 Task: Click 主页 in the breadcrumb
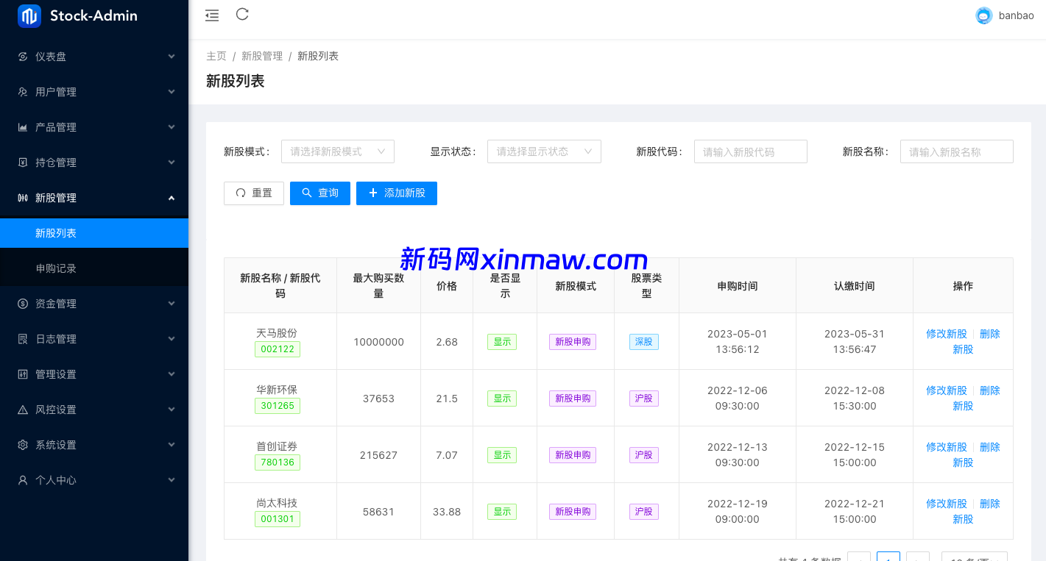(216, 56)
